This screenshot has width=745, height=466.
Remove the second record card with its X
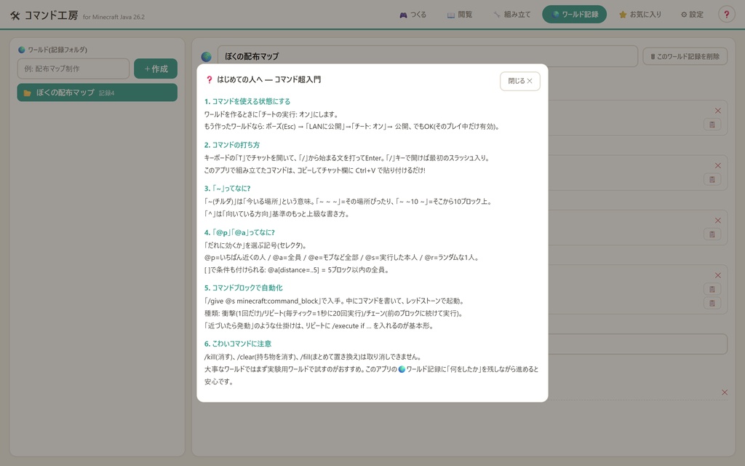click(x=718, y=165)
